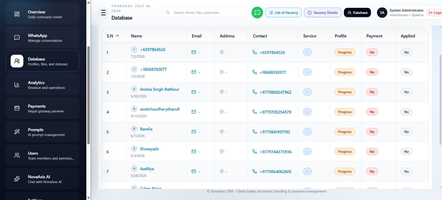
Task: Sort by the S.N column arrow
Action: click(x=118, y=36)
